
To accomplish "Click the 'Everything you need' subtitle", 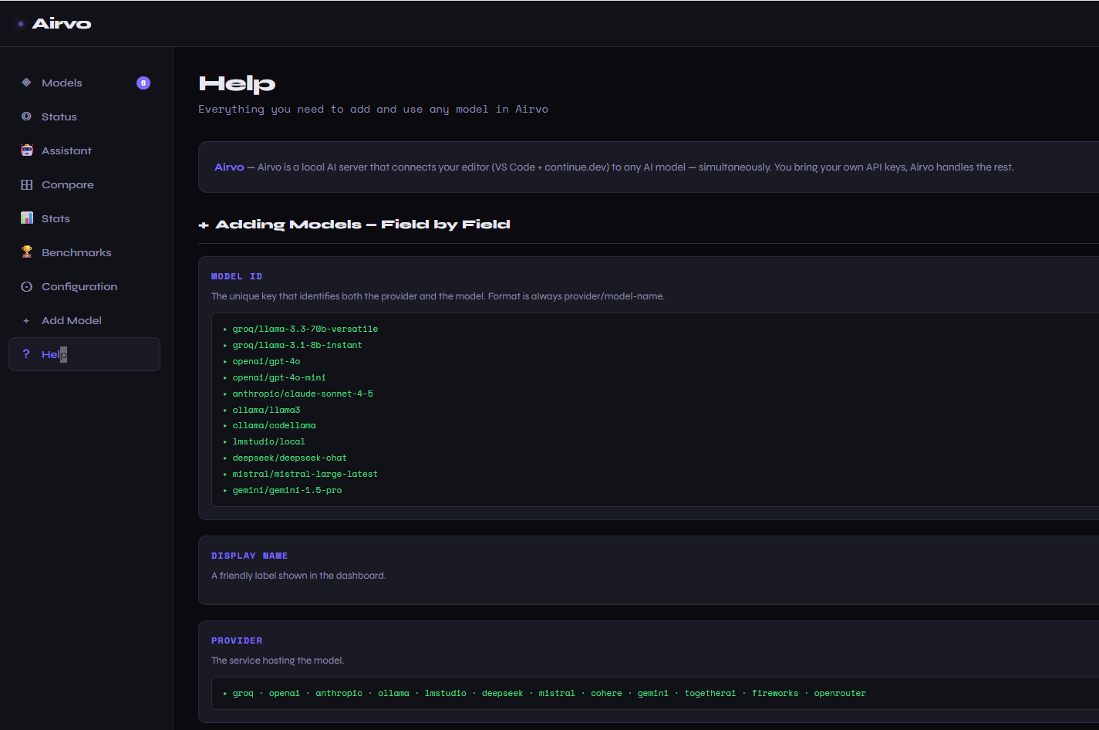I will tap(373, 110).
